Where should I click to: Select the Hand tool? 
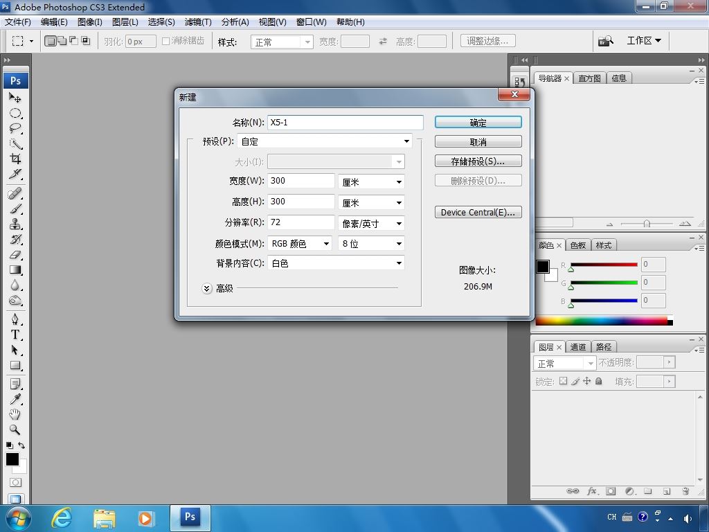tap(15, 414)
